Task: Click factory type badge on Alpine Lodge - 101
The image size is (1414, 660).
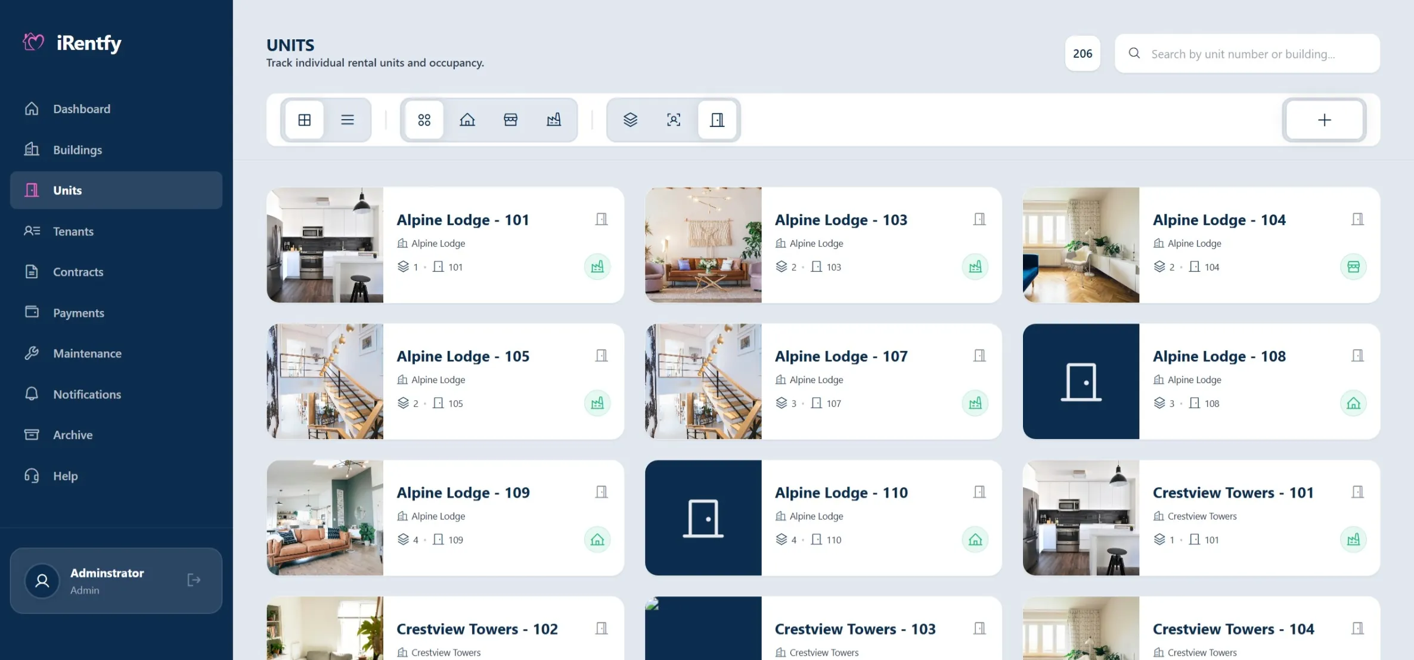Action: 597,267
